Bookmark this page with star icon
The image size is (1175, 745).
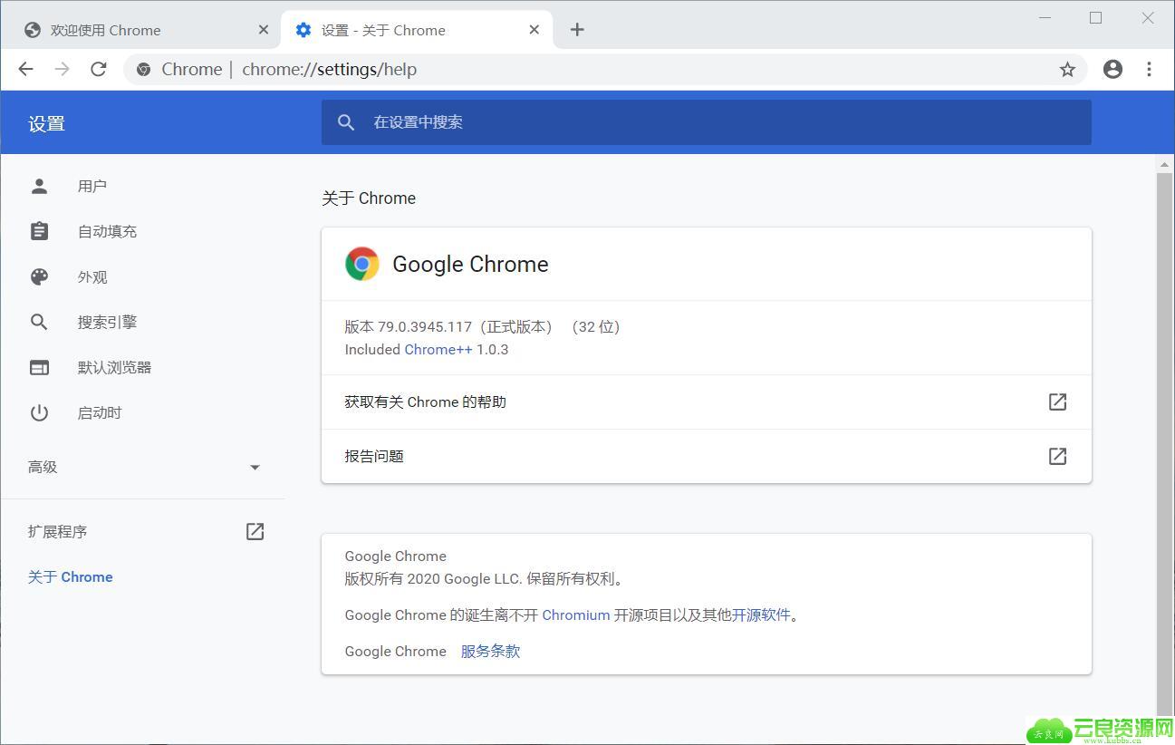pos(1067,69)
